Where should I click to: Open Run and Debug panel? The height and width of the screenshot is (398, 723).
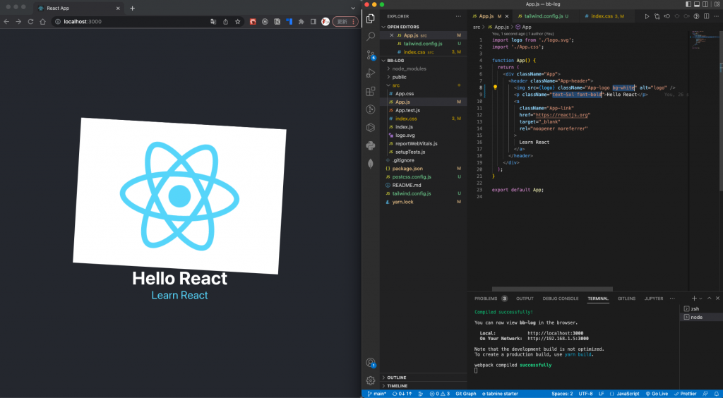(371, 73)
